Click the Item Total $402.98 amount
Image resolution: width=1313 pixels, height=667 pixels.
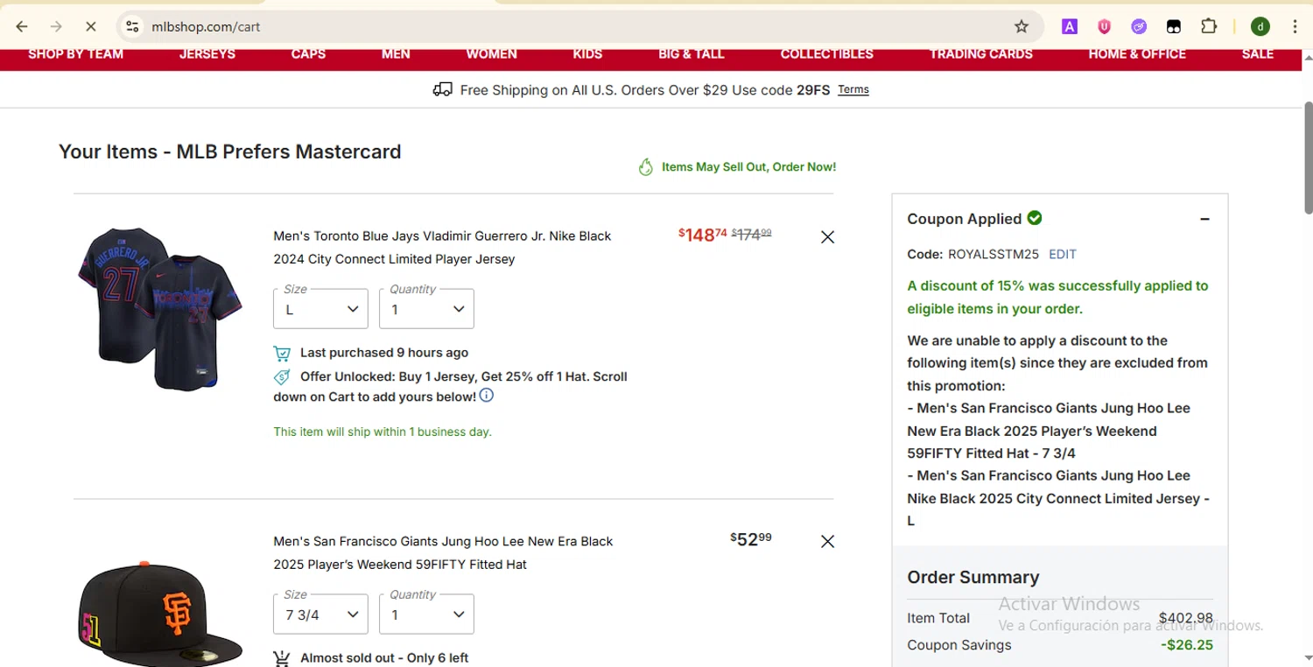point(1186,618)
